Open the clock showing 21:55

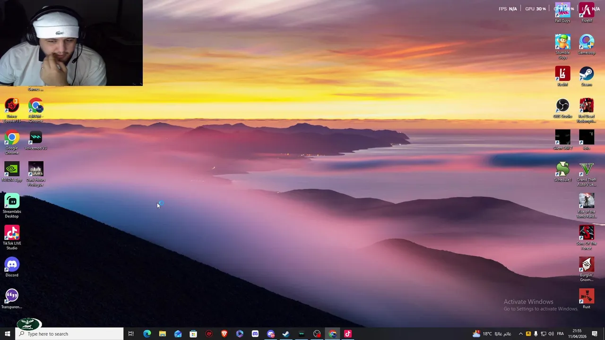[x=578, y=334]
